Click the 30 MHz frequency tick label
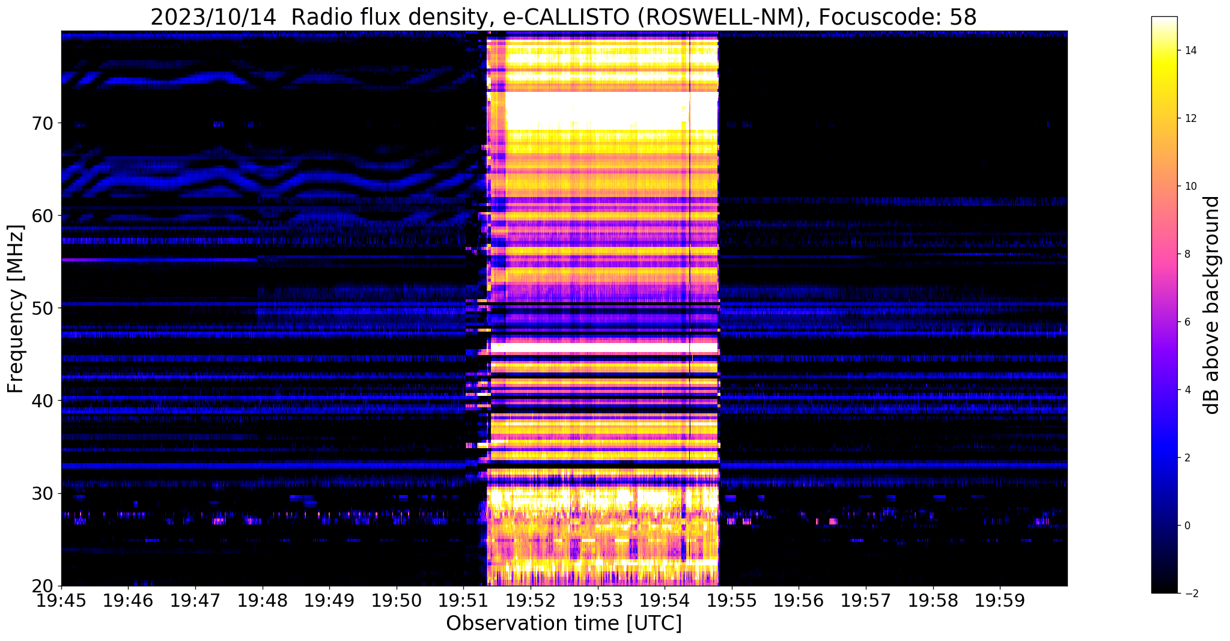 (42, 493)
